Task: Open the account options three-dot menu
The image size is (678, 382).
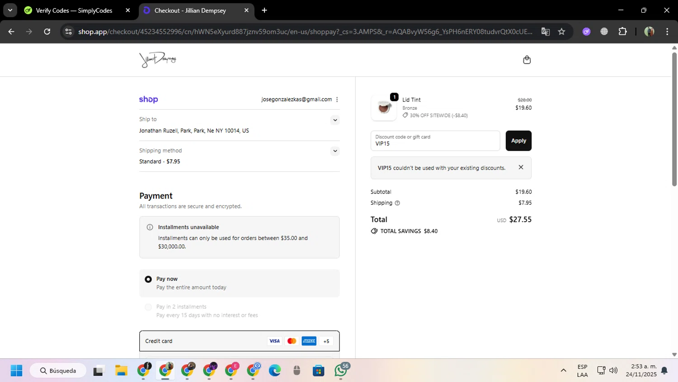Action: [x=337, y=100]
